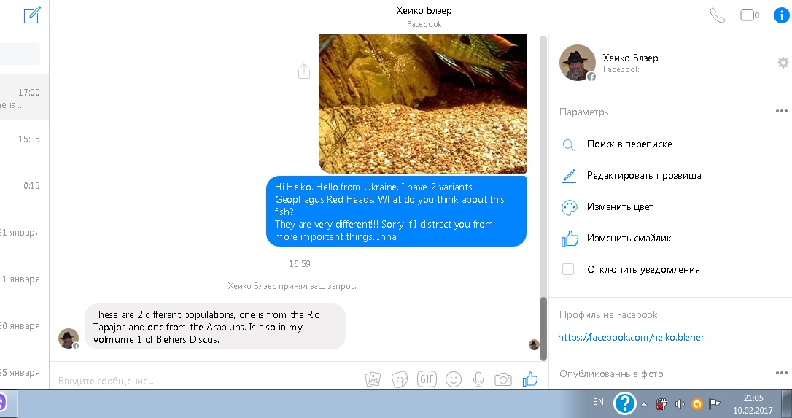Screen dimensions: 792x418
Task: Open the GIF picker
Action: tap(427, 379)
